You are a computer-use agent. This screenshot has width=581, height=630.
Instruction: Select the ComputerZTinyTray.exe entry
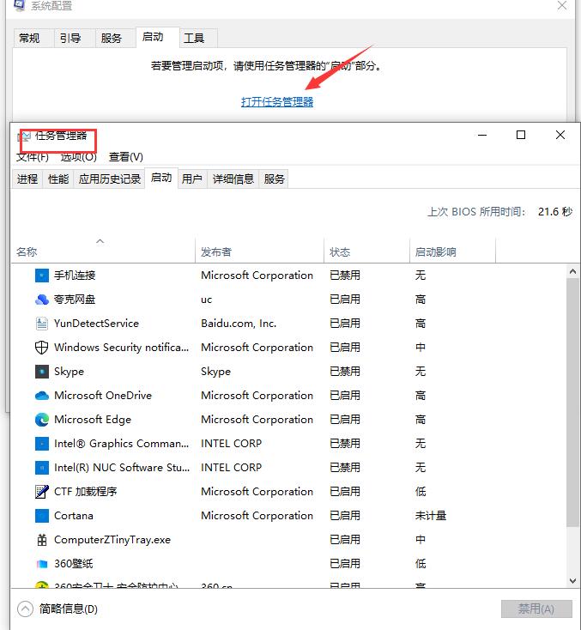[112, 540]
